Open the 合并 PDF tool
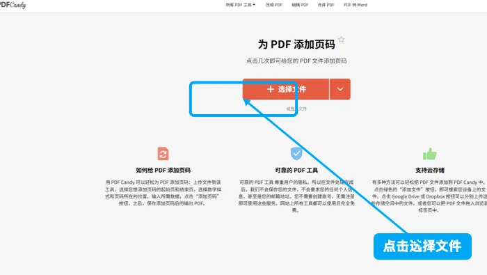 (x=326, y=5)
